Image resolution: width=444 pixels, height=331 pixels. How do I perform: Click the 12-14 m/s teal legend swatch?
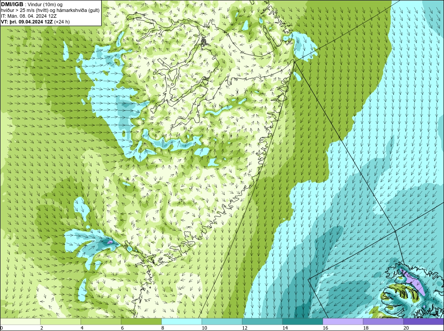tap(262, 321)
